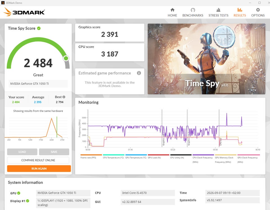Open the Benchmarks gauge icon
Viewport: 270px width, 210px height.
click(x=193, y=10)
